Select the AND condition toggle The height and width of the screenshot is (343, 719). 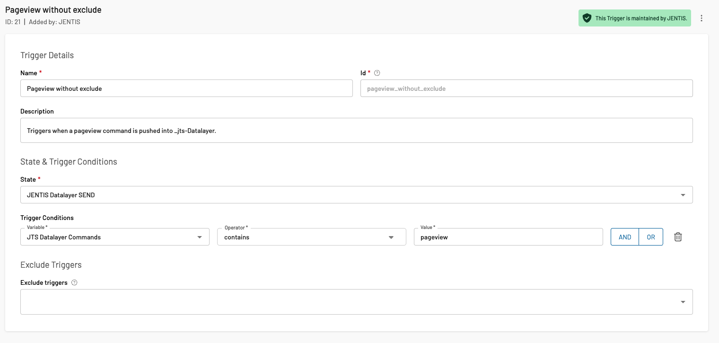pyautogui.click(x=625, y=237)
